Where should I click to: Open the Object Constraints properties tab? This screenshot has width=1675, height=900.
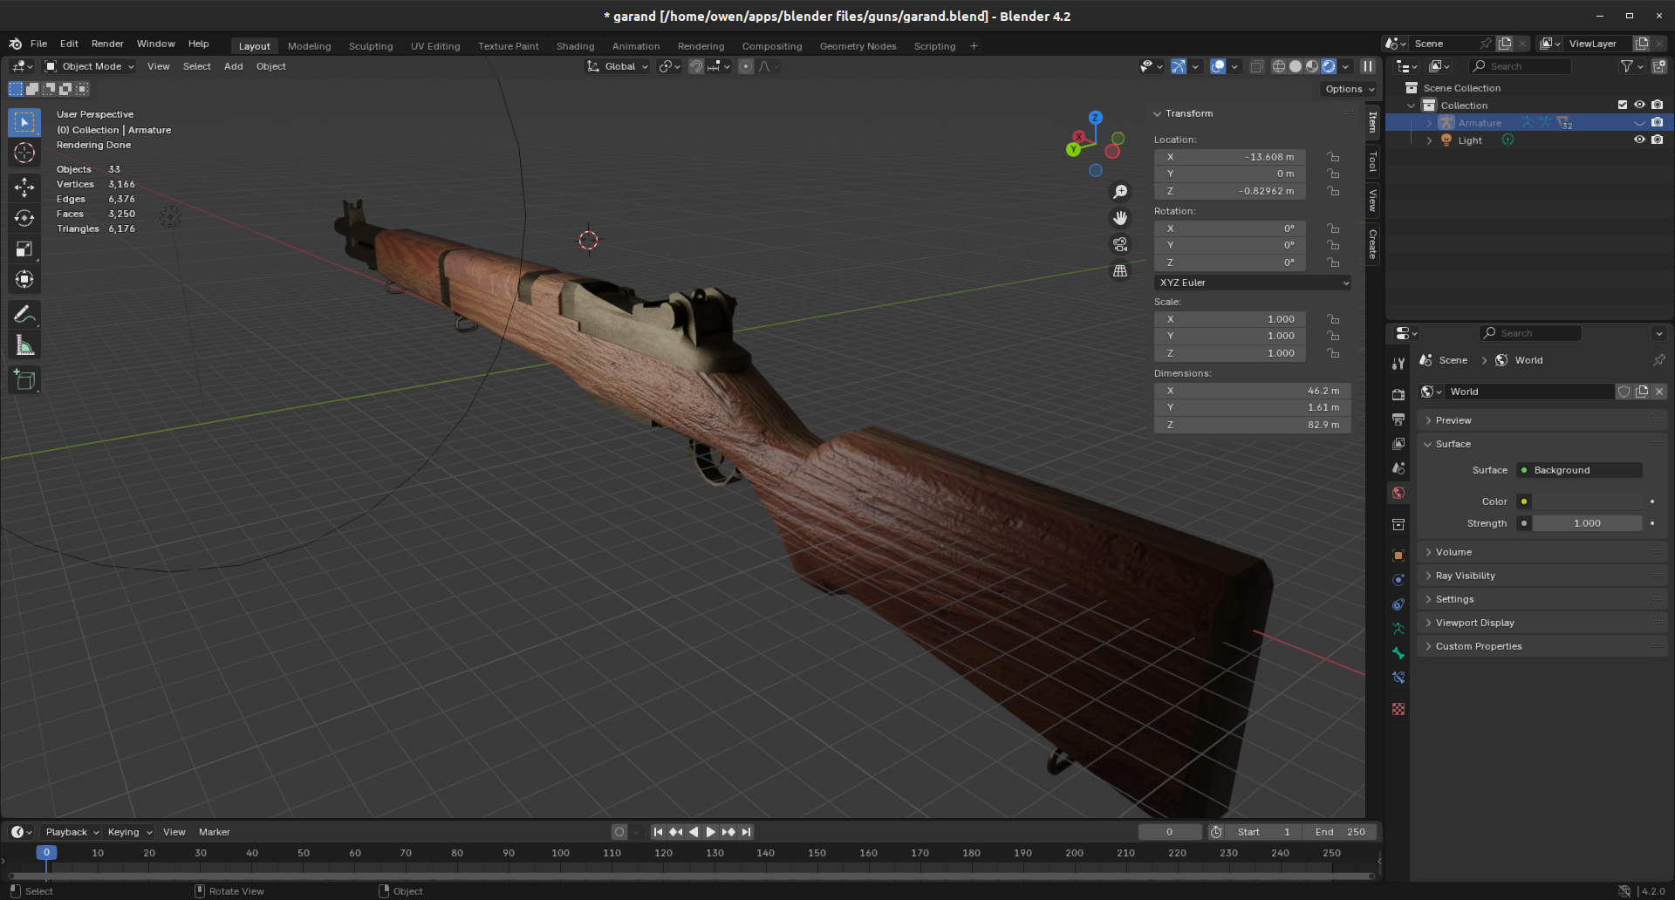coord(1398,603)
